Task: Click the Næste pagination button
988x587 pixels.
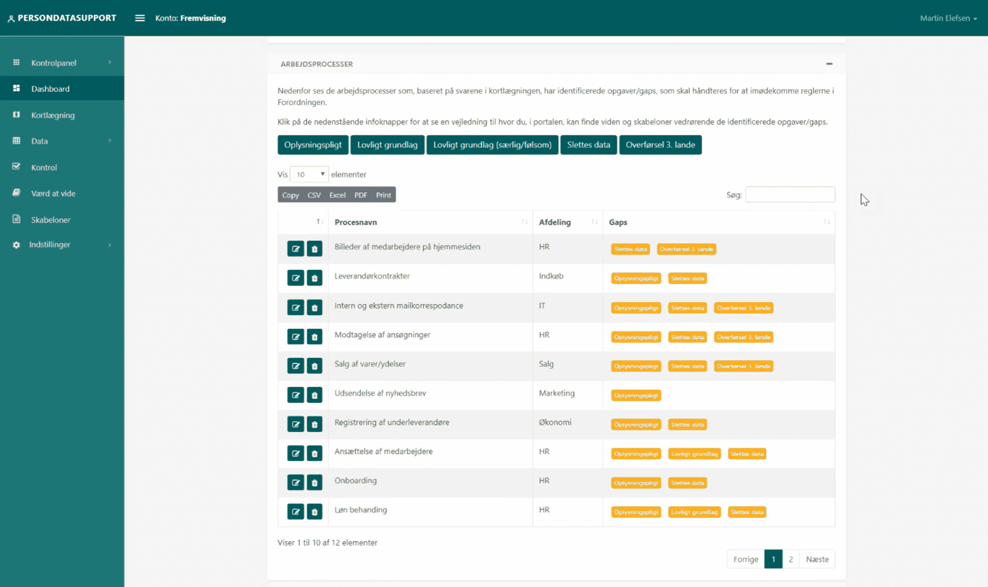Action: tap(817, 560)
